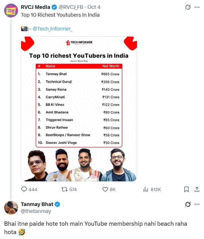Like the RVCJ Media tweet
This screenshot has height=239, width=204.
(x=105, y=189)
